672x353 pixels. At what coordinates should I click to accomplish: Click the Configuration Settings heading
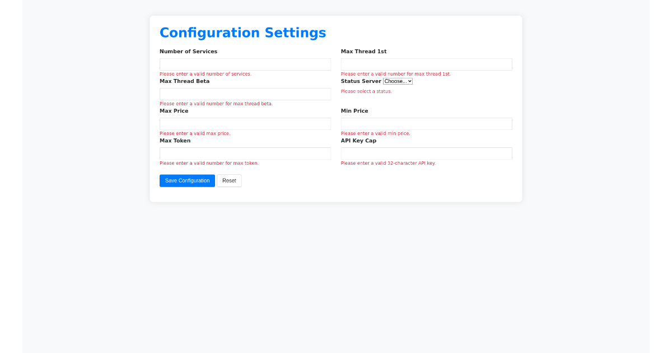[243, 32]
